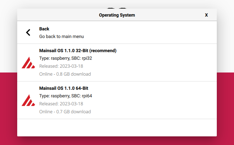The width and height of the screenshot is (234, 145).
Task: Click release date under the 64-Bit entry
Action: (x=61, y=104)
